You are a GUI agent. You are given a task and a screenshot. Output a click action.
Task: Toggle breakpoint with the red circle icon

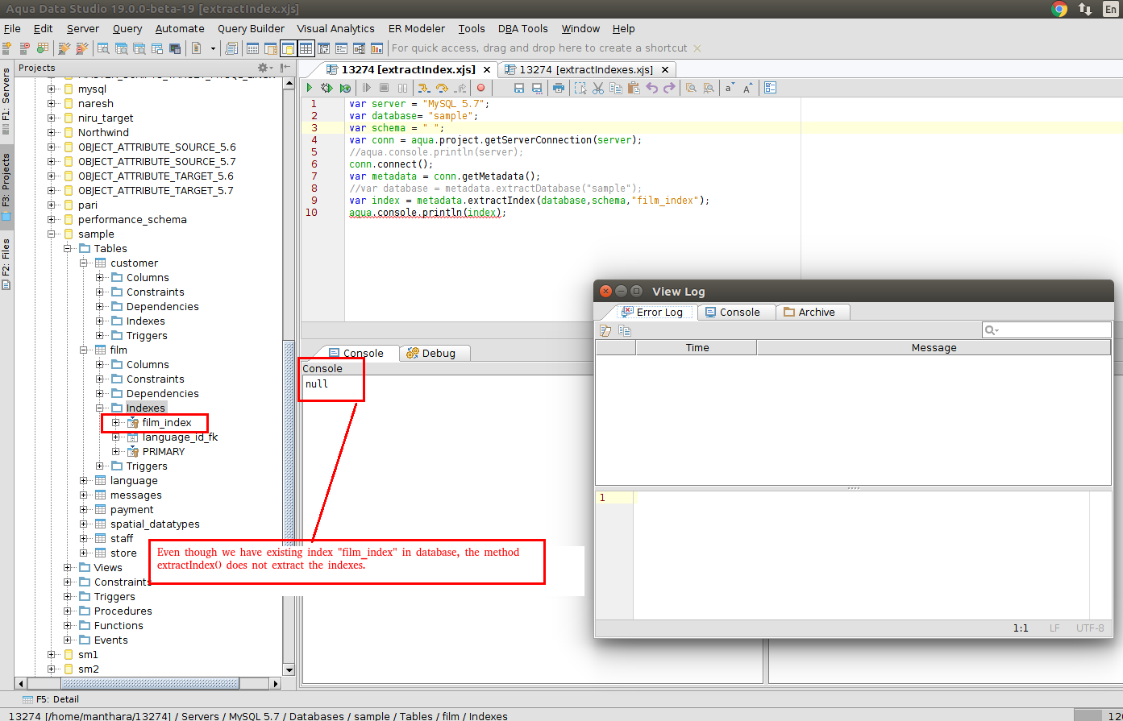pyautogui.click(x=481, y=88)
